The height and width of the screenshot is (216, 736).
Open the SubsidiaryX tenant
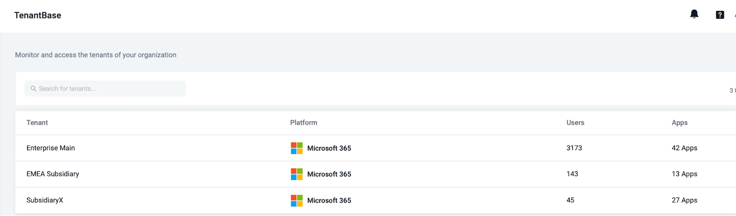tap(45, 200)
